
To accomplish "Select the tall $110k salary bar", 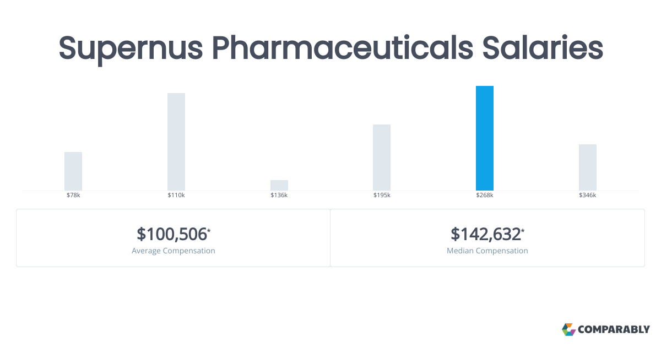I will 176,142.
